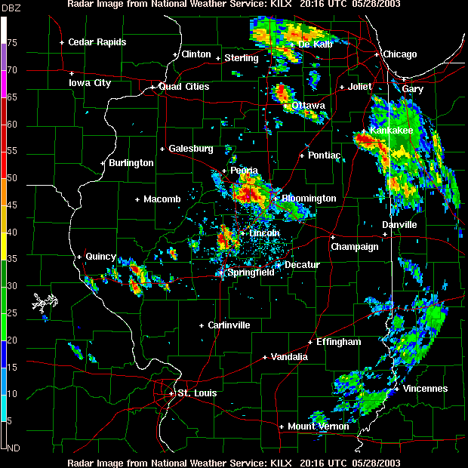This screenshot has width=468, height=468.
Task: Click the Gary city label
Action: pyautogui.click(x=412, y=89)
